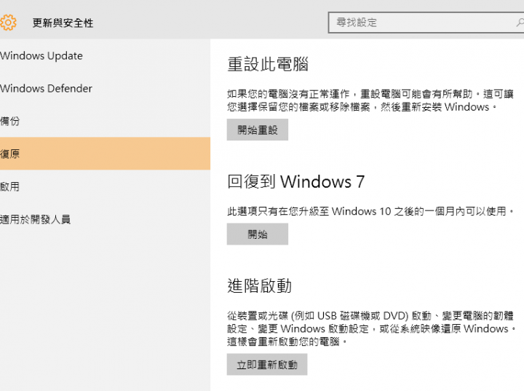Click the 重設此電腦 heading
Viewport: 524px width, 391px height.
click(268, 64)
